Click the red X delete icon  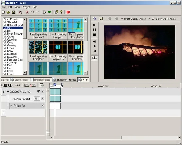pos(27,12)
